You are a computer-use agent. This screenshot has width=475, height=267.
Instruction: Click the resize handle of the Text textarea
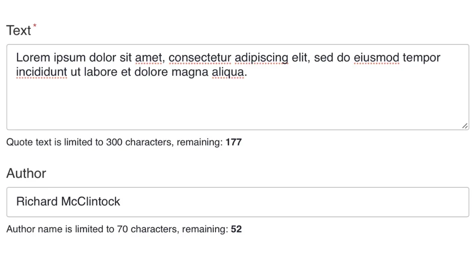coord(465,126)
